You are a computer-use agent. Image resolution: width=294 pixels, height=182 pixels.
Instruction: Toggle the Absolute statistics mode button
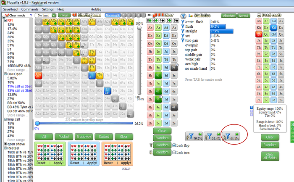click(229, 16)
